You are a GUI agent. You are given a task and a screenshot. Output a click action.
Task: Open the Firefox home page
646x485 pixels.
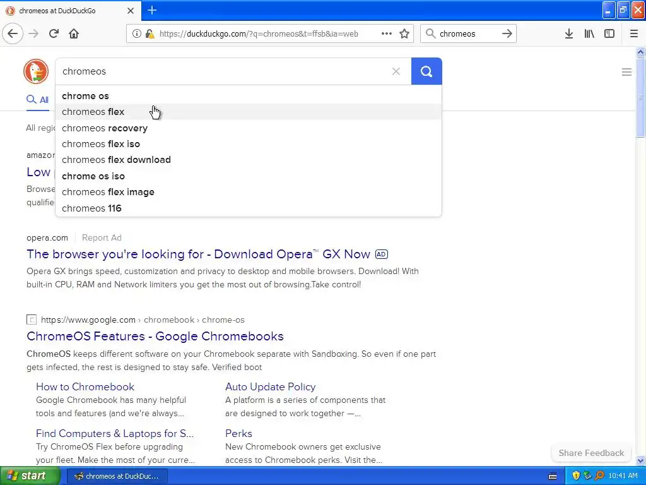tap(74, 33)
